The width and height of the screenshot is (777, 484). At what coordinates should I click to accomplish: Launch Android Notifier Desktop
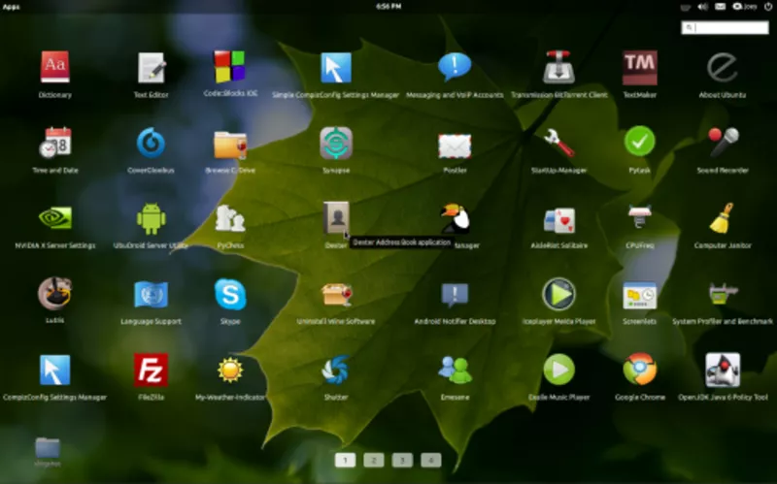(455, 296)
